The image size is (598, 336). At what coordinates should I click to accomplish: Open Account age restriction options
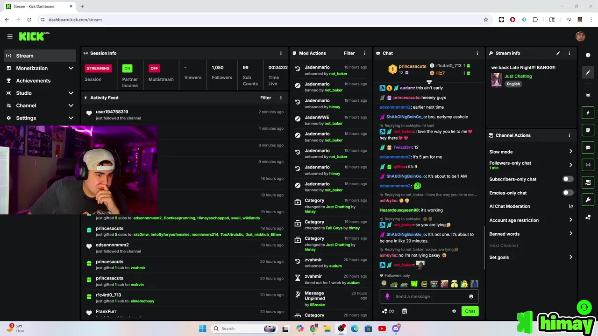[531, 220]
